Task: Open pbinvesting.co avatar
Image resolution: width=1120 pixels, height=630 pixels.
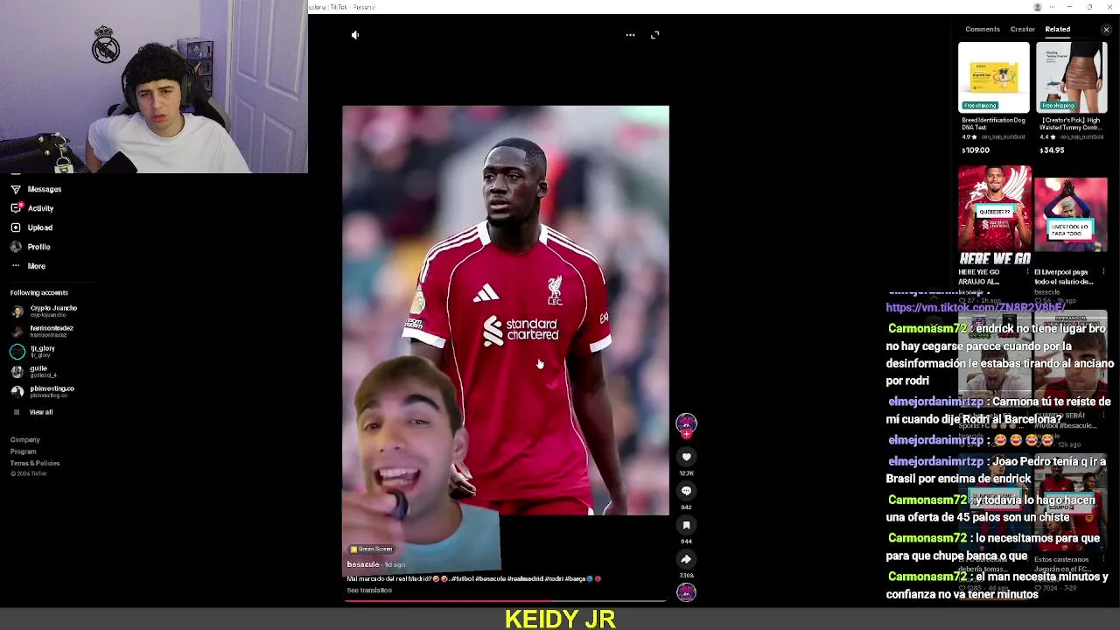Action: coord(17,391)
